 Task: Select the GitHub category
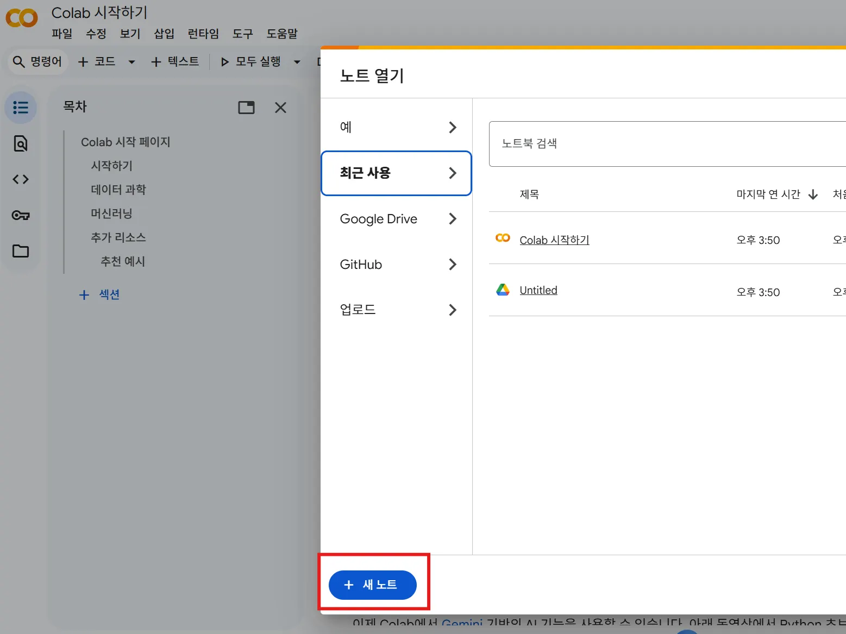click(x=397, y=265)
